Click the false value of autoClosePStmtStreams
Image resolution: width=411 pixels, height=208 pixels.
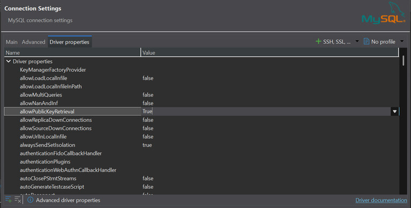pyautogui.click(x=148, y=179)
